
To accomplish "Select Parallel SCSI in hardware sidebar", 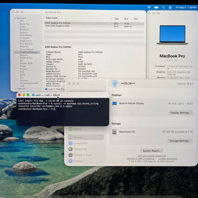I will pos(26,63).
